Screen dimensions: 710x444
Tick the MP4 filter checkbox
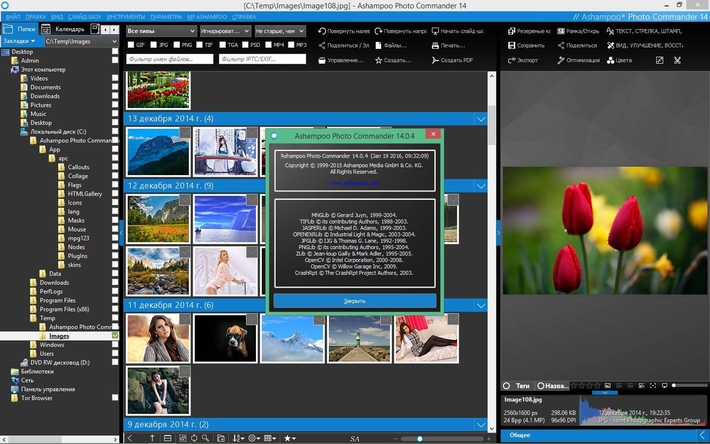tap(268, 45)
